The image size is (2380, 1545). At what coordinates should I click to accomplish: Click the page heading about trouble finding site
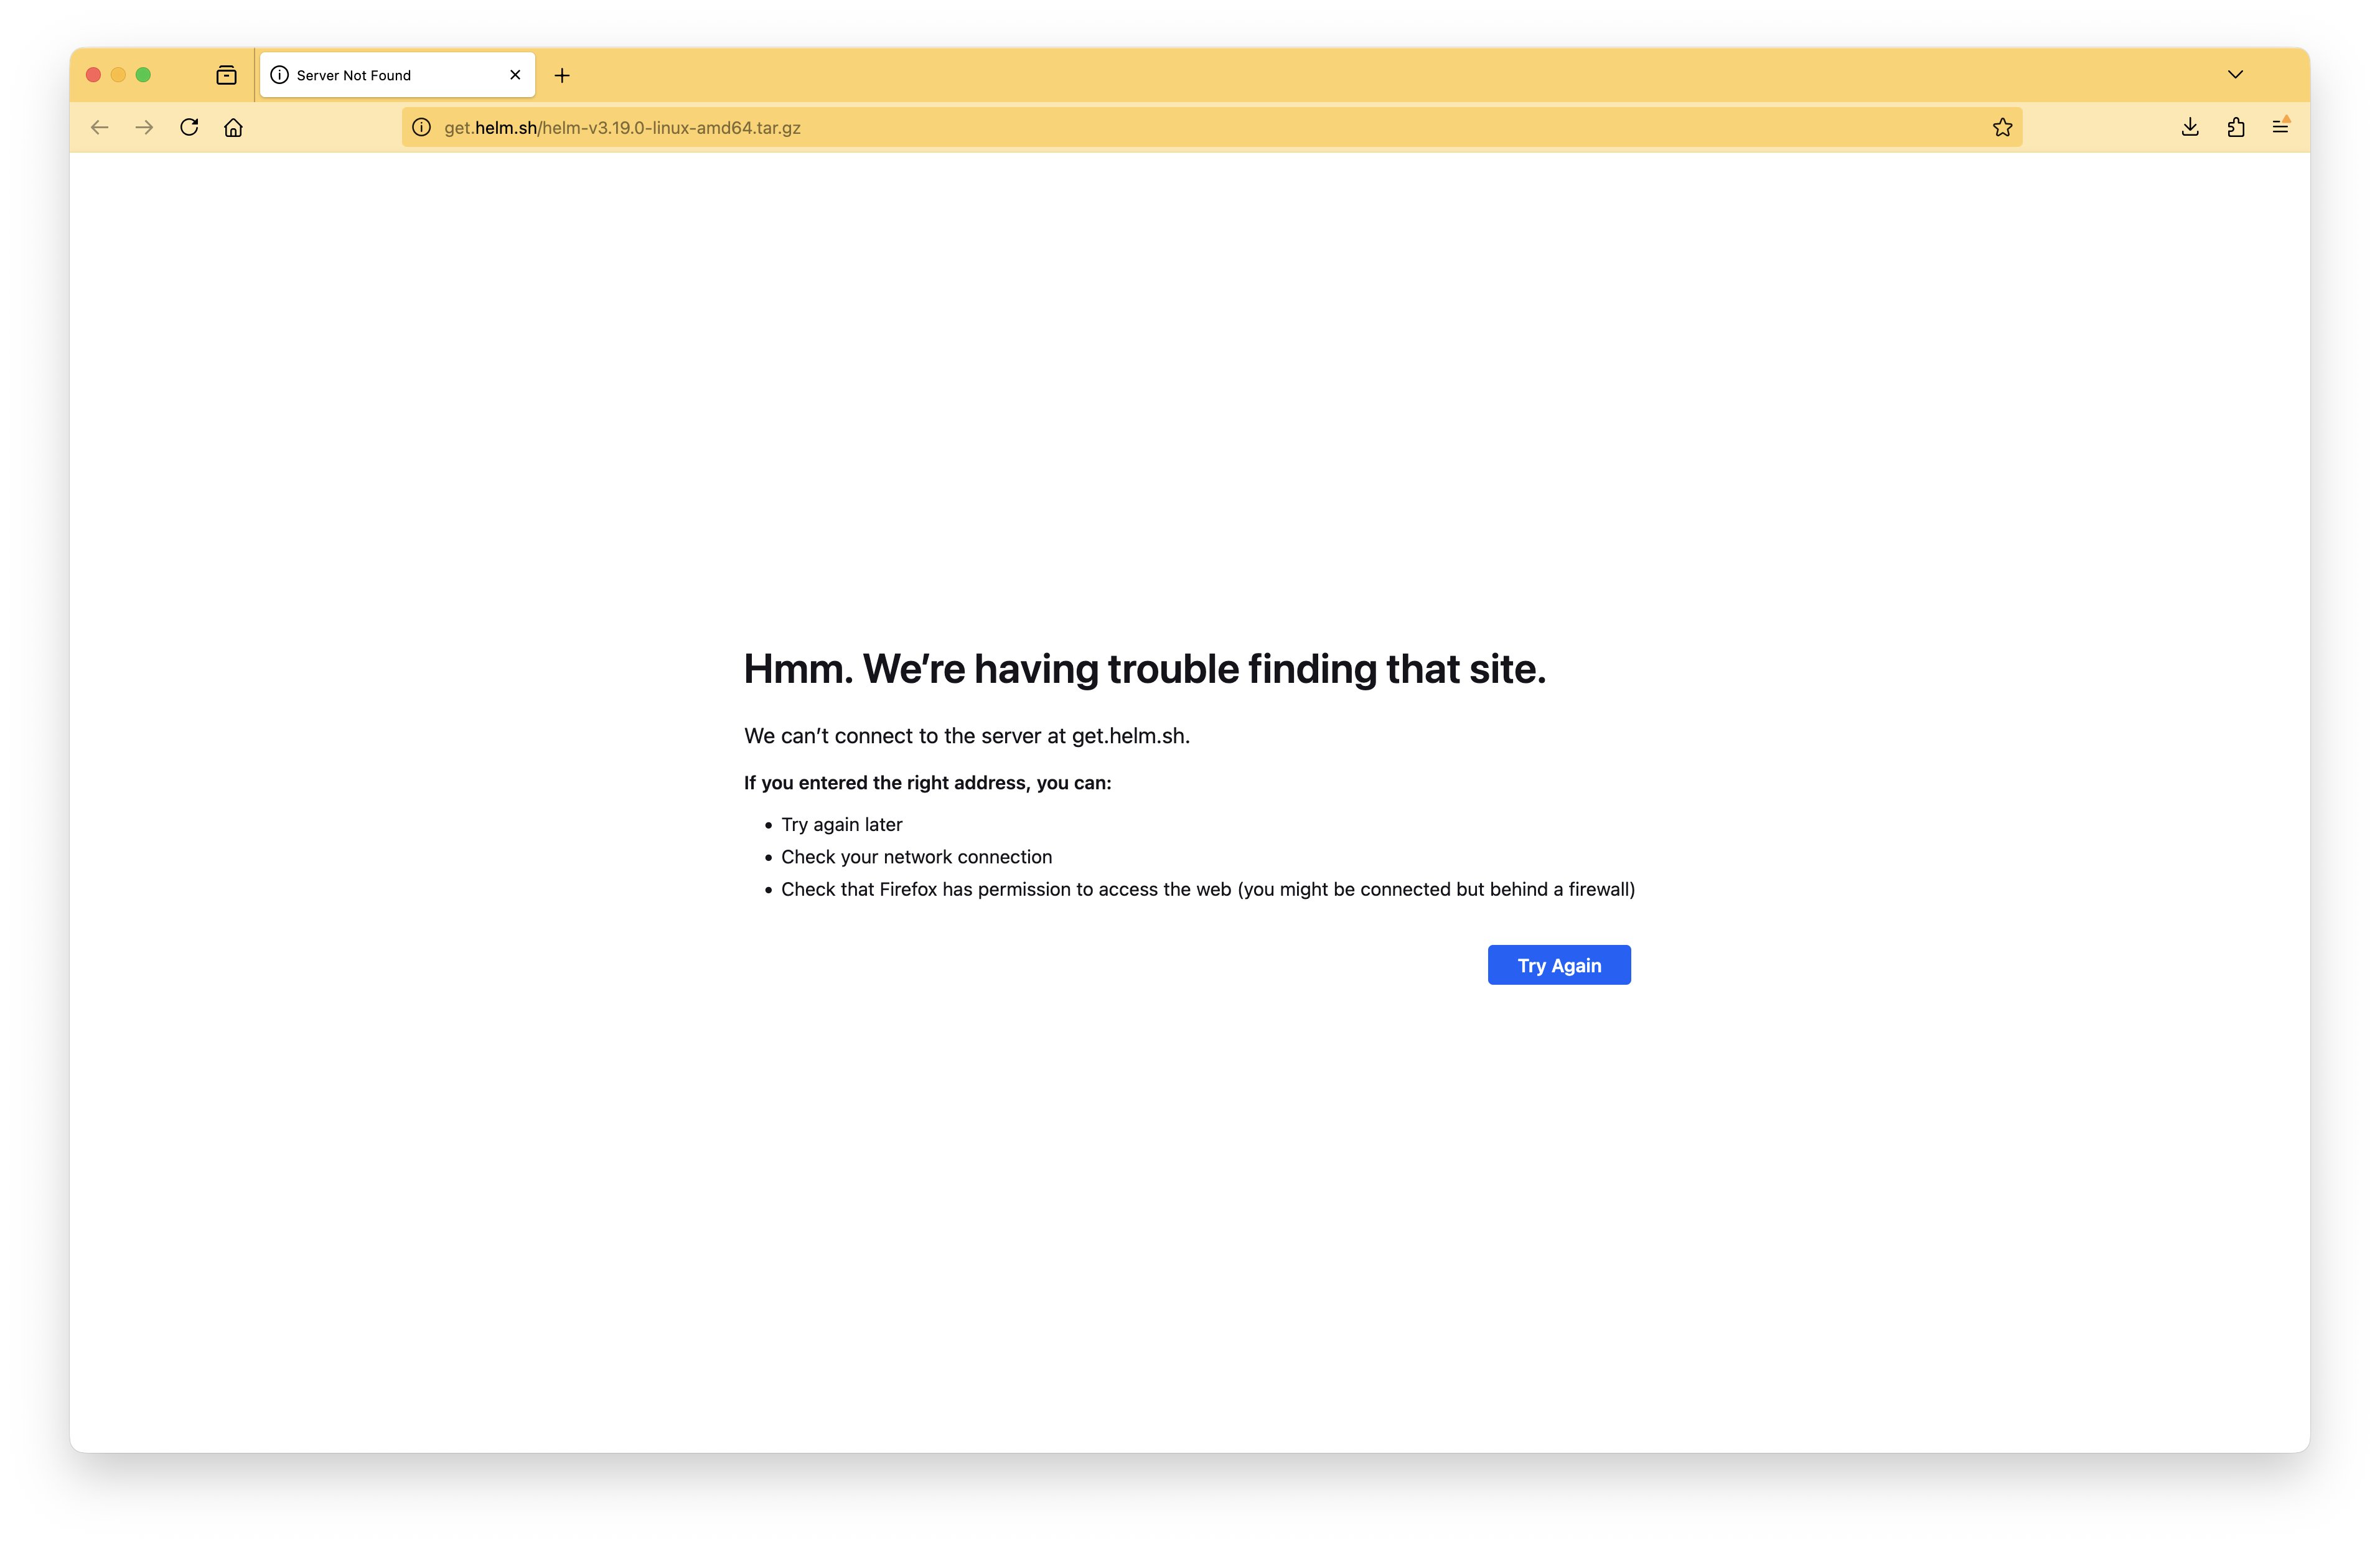click(x=1144, y=669)
